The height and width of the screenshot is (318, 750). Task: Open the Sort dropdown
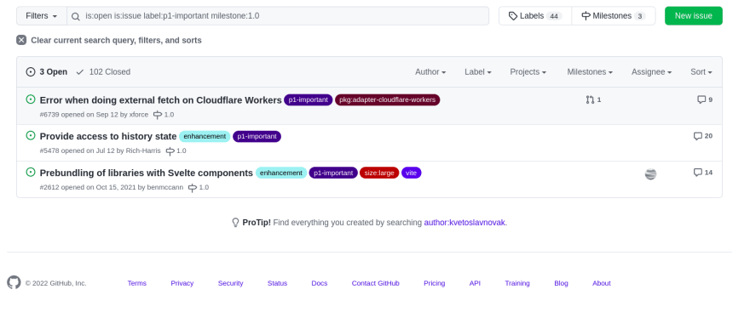point(701,71)
